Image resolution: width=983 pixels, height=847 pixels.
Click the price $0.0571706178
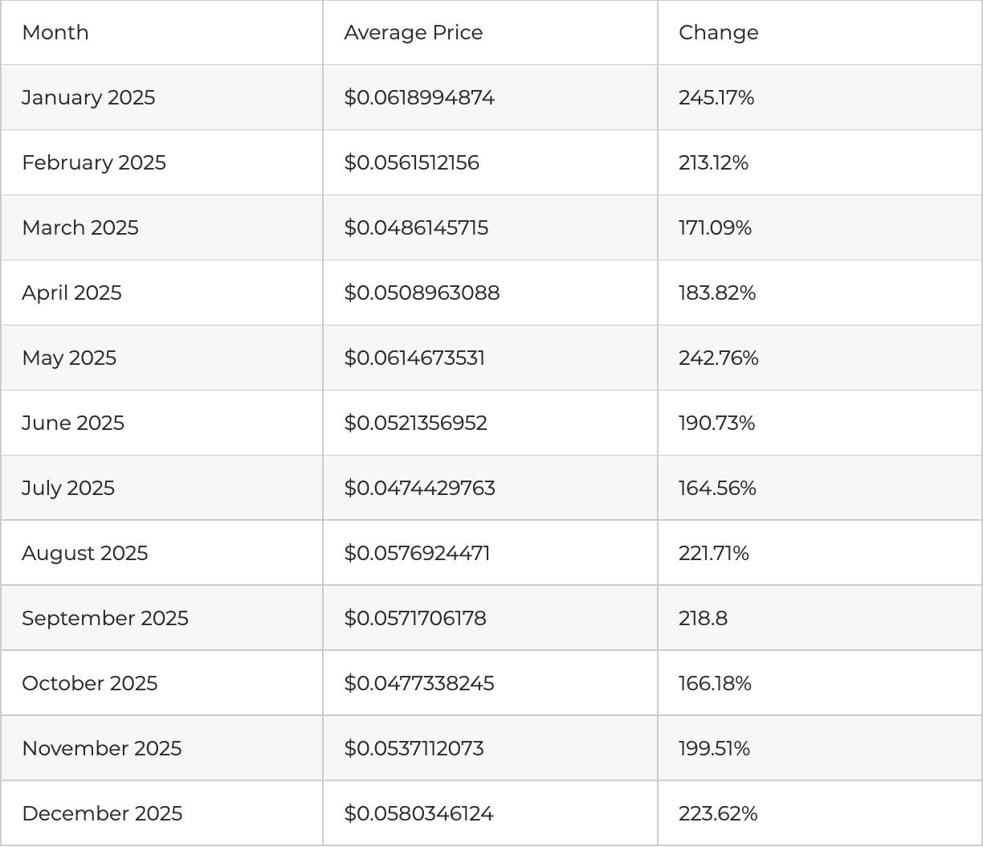[415, 619]
